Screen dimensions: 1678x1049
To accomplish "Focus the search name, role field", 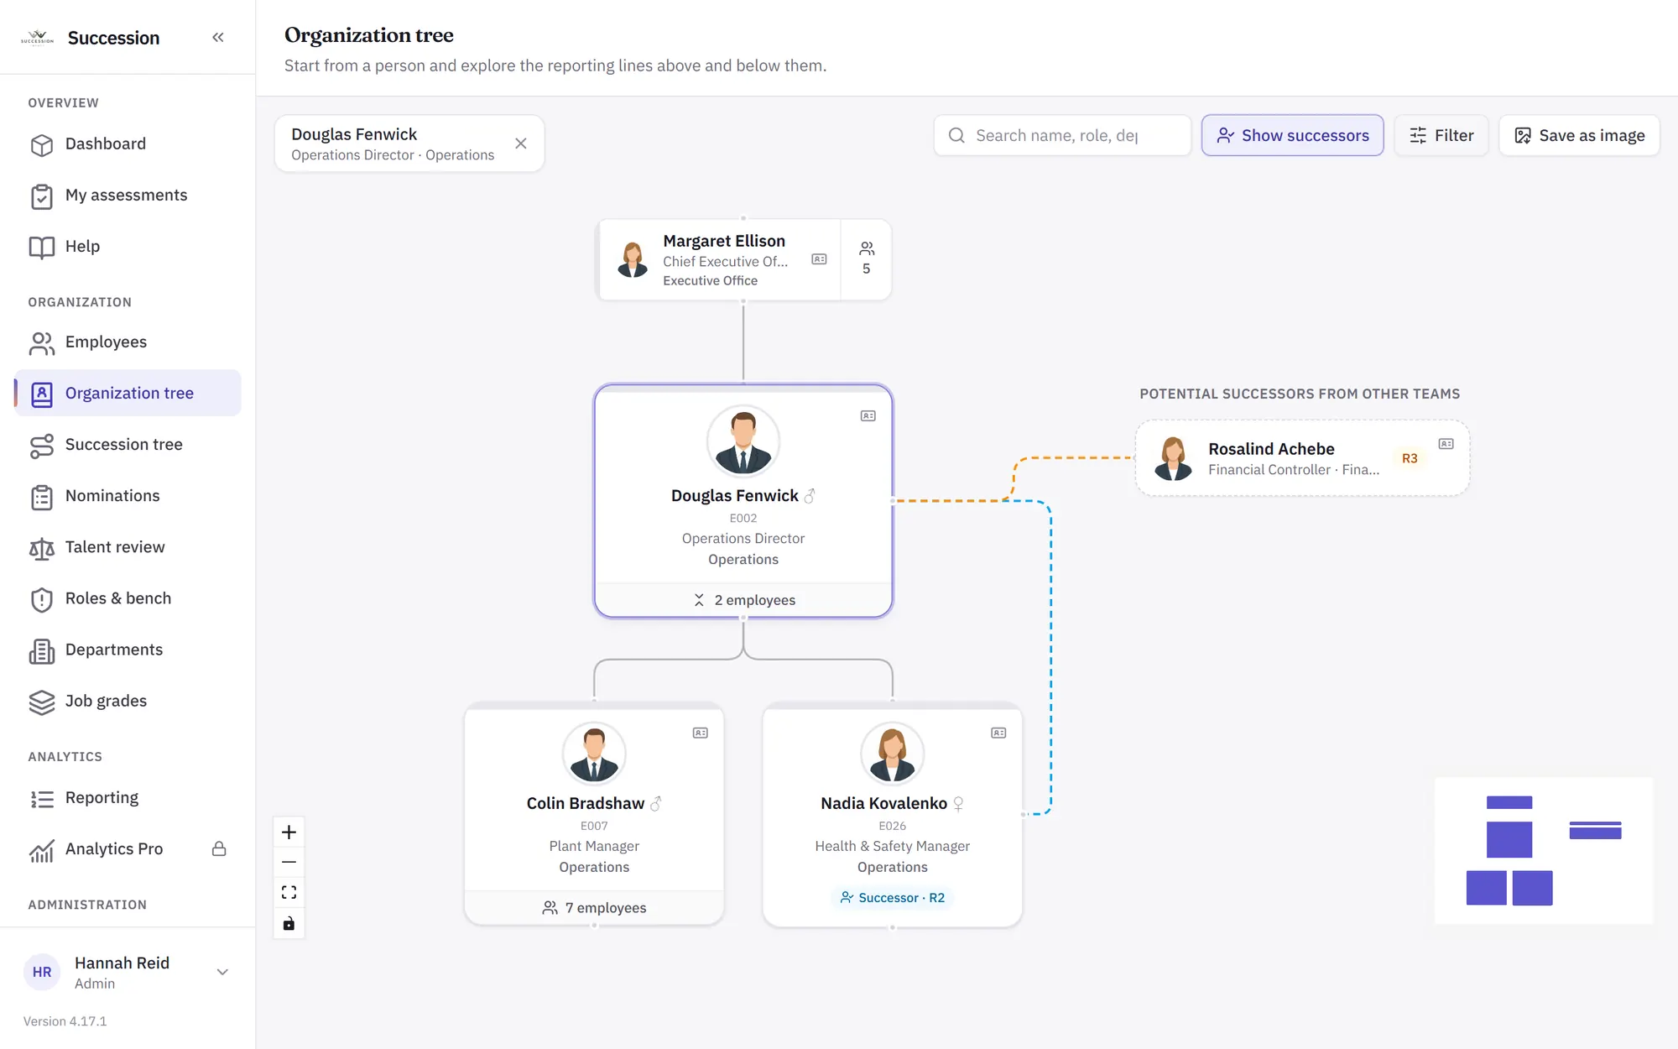I will 1062,135.
